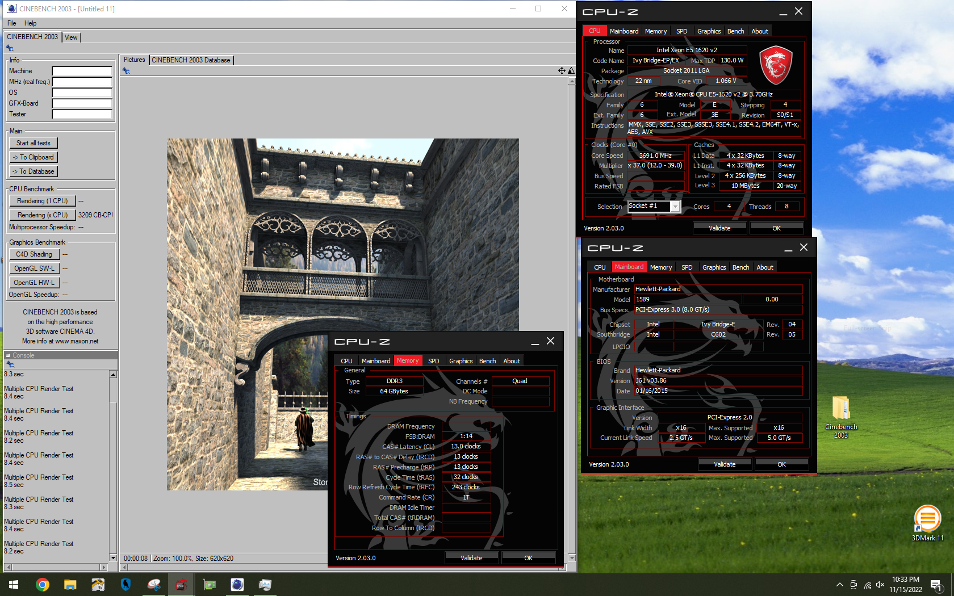This screenshot has height=596, width=954.
Task: Open Snipping Tool from taskbar
Action: click(153, 585)
